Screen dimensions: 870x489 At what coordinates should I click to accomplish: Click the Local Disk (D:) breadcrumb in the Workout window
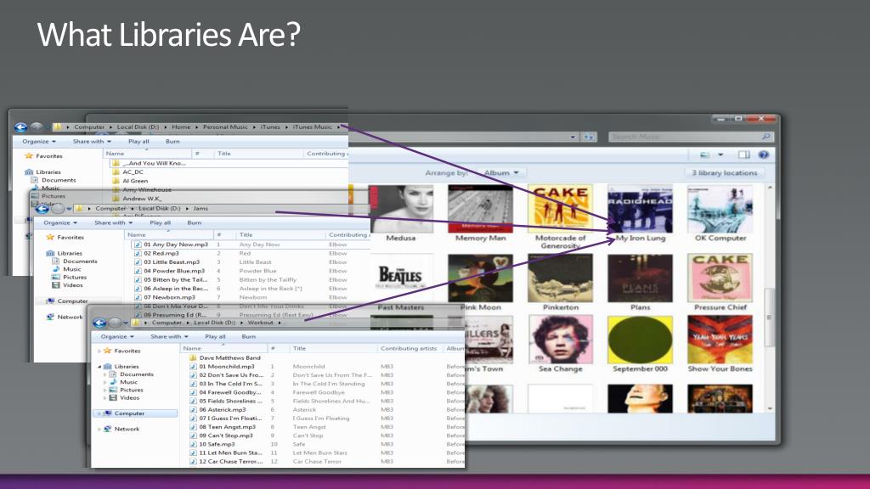[214, 323]
